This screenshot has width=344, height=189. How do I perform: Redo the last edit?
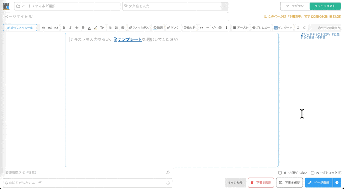pyautogui.click(x=304, y=27)
